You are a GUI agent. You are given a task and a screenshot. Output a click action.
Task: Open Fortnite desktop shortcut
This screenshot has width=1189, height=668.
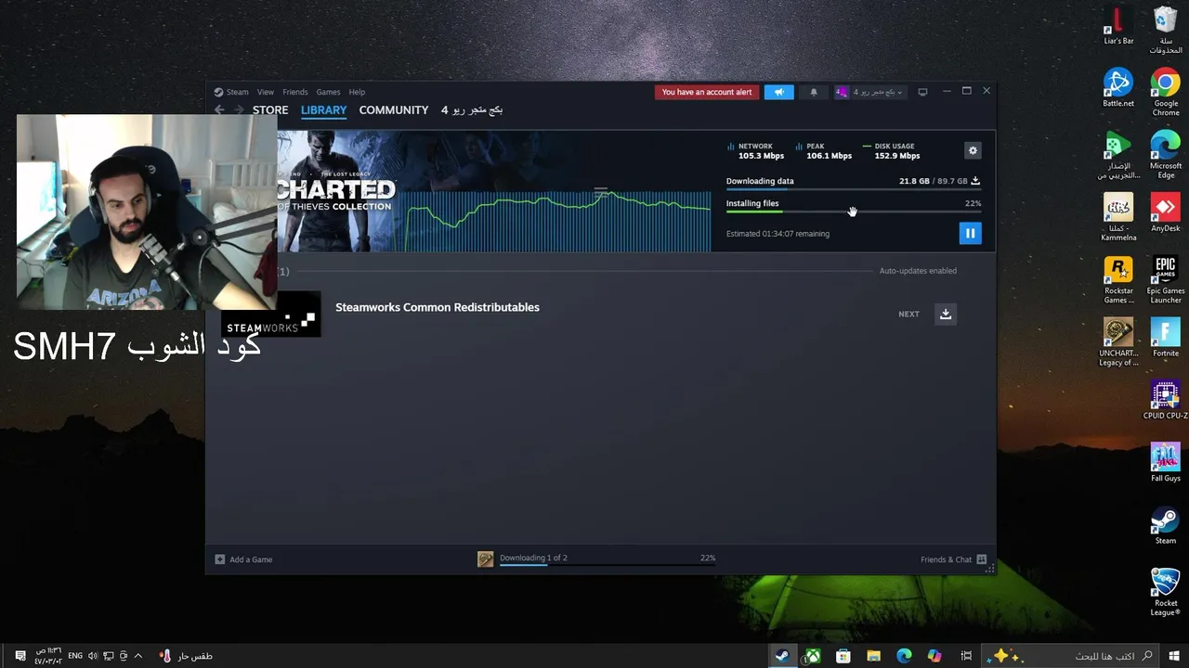tap(1166, 338)
